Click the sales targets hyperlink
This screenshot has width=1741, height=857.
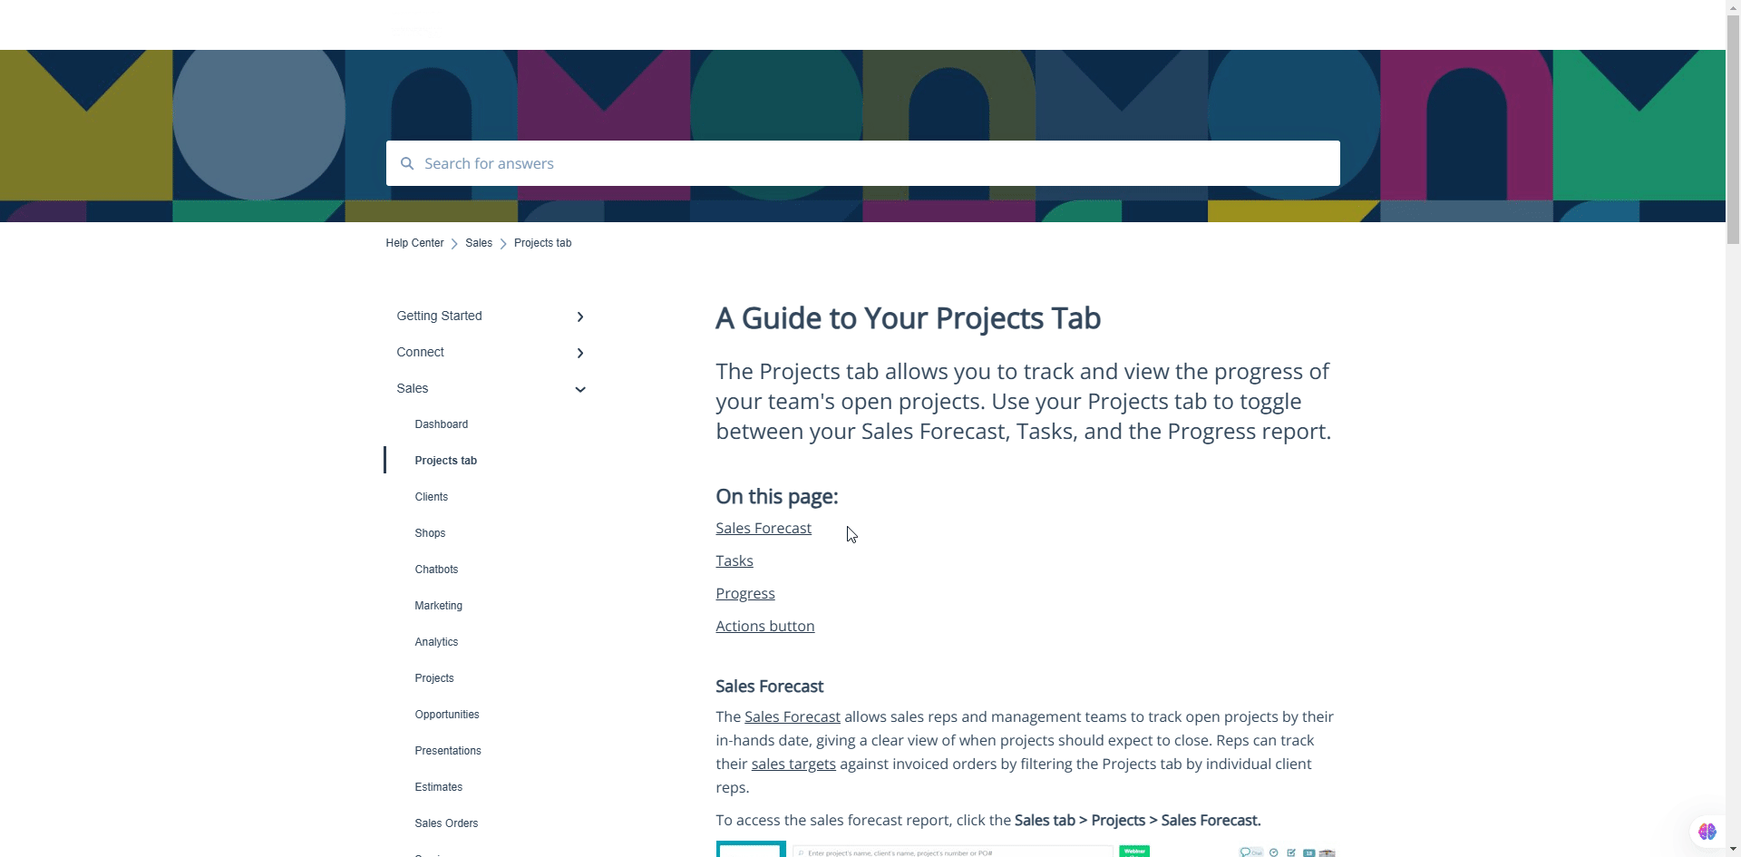[x=793, y=764]
